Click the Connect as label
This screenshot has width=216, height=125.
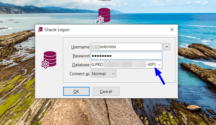pos(79,74)
